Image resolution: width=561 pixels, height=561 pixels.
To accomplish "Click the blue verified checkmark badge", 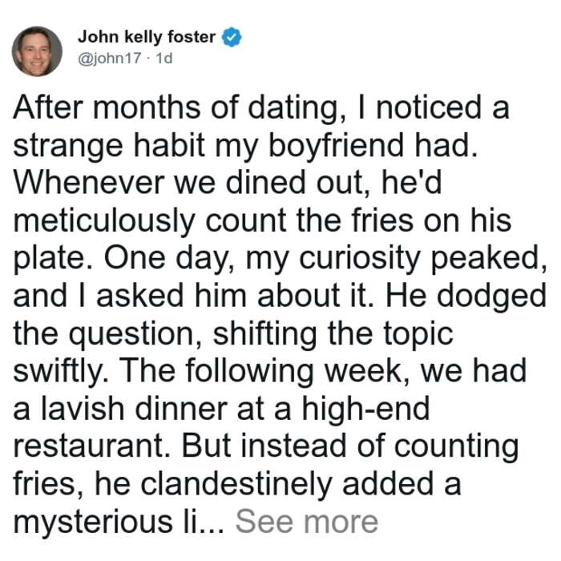I will pyautogui.click(x=232, y=37).
